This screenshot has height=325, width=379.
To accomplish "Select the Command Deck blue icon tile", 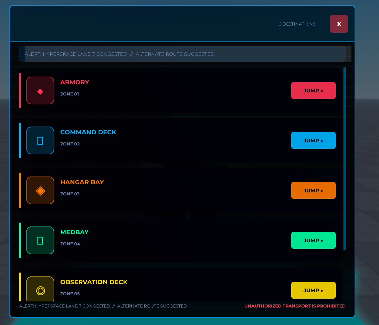I will pyautogui.click(x=40, y=140).
